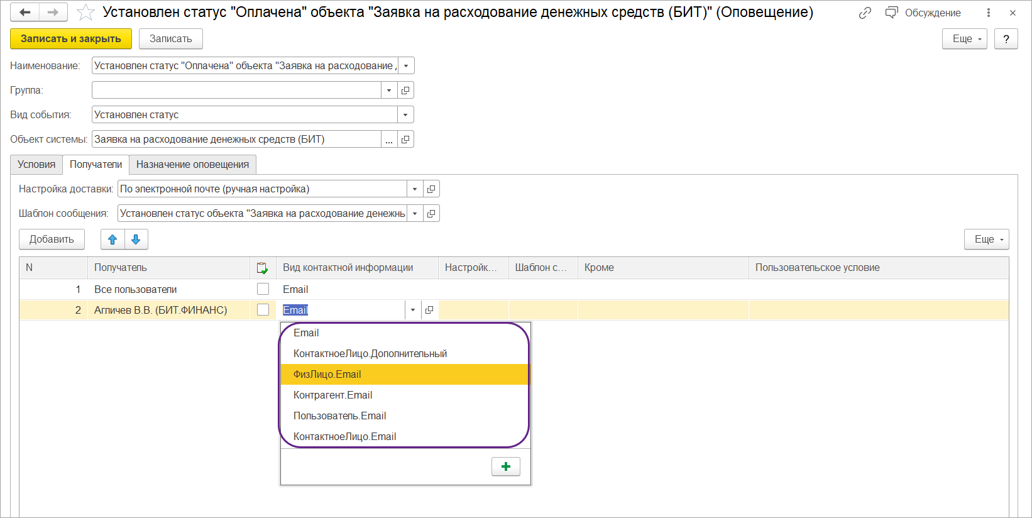The height and width of the screenshot is (518, 1032).
Task: Click Вид контактной информации column header
Action: 358,268
